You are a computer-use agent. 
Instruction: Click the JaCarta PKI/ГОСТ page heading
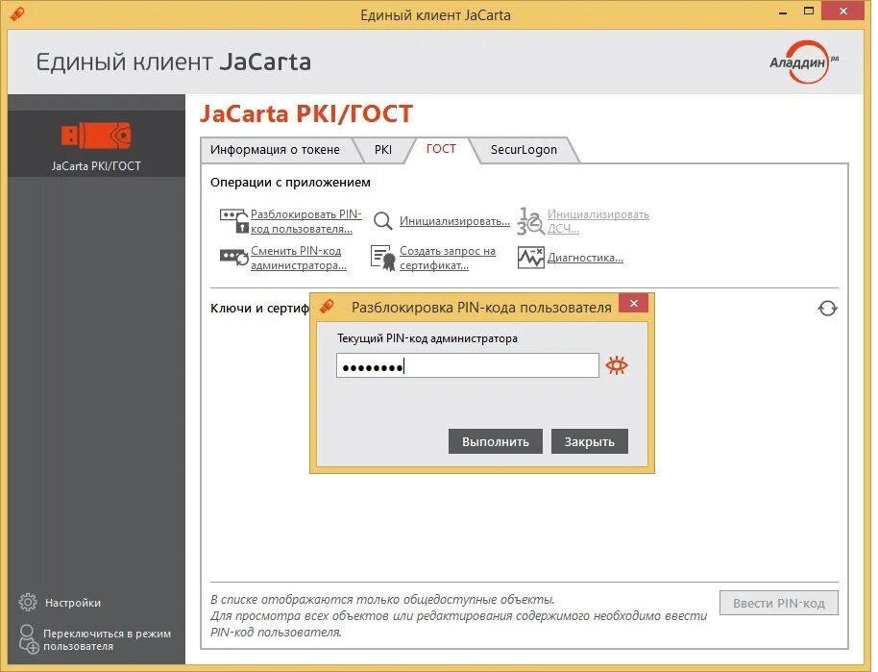tap(306, 113)
